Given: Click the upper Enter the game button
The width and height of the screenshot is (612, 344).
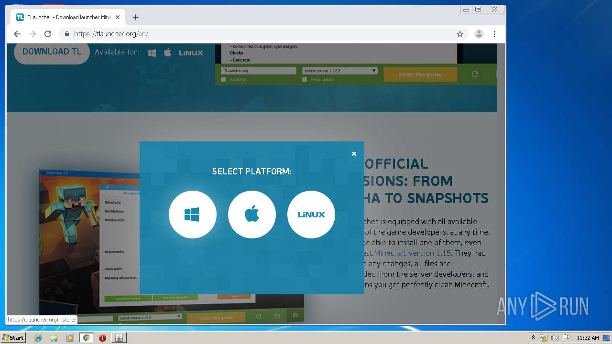Looking at the screenshot, I should [420, 75].
